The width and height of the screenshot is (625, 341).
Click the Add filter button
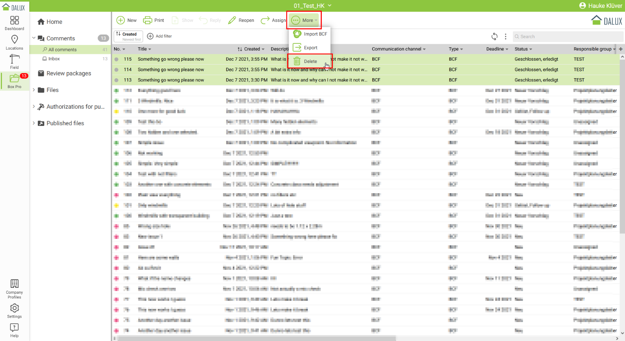(x=159, y=36)
